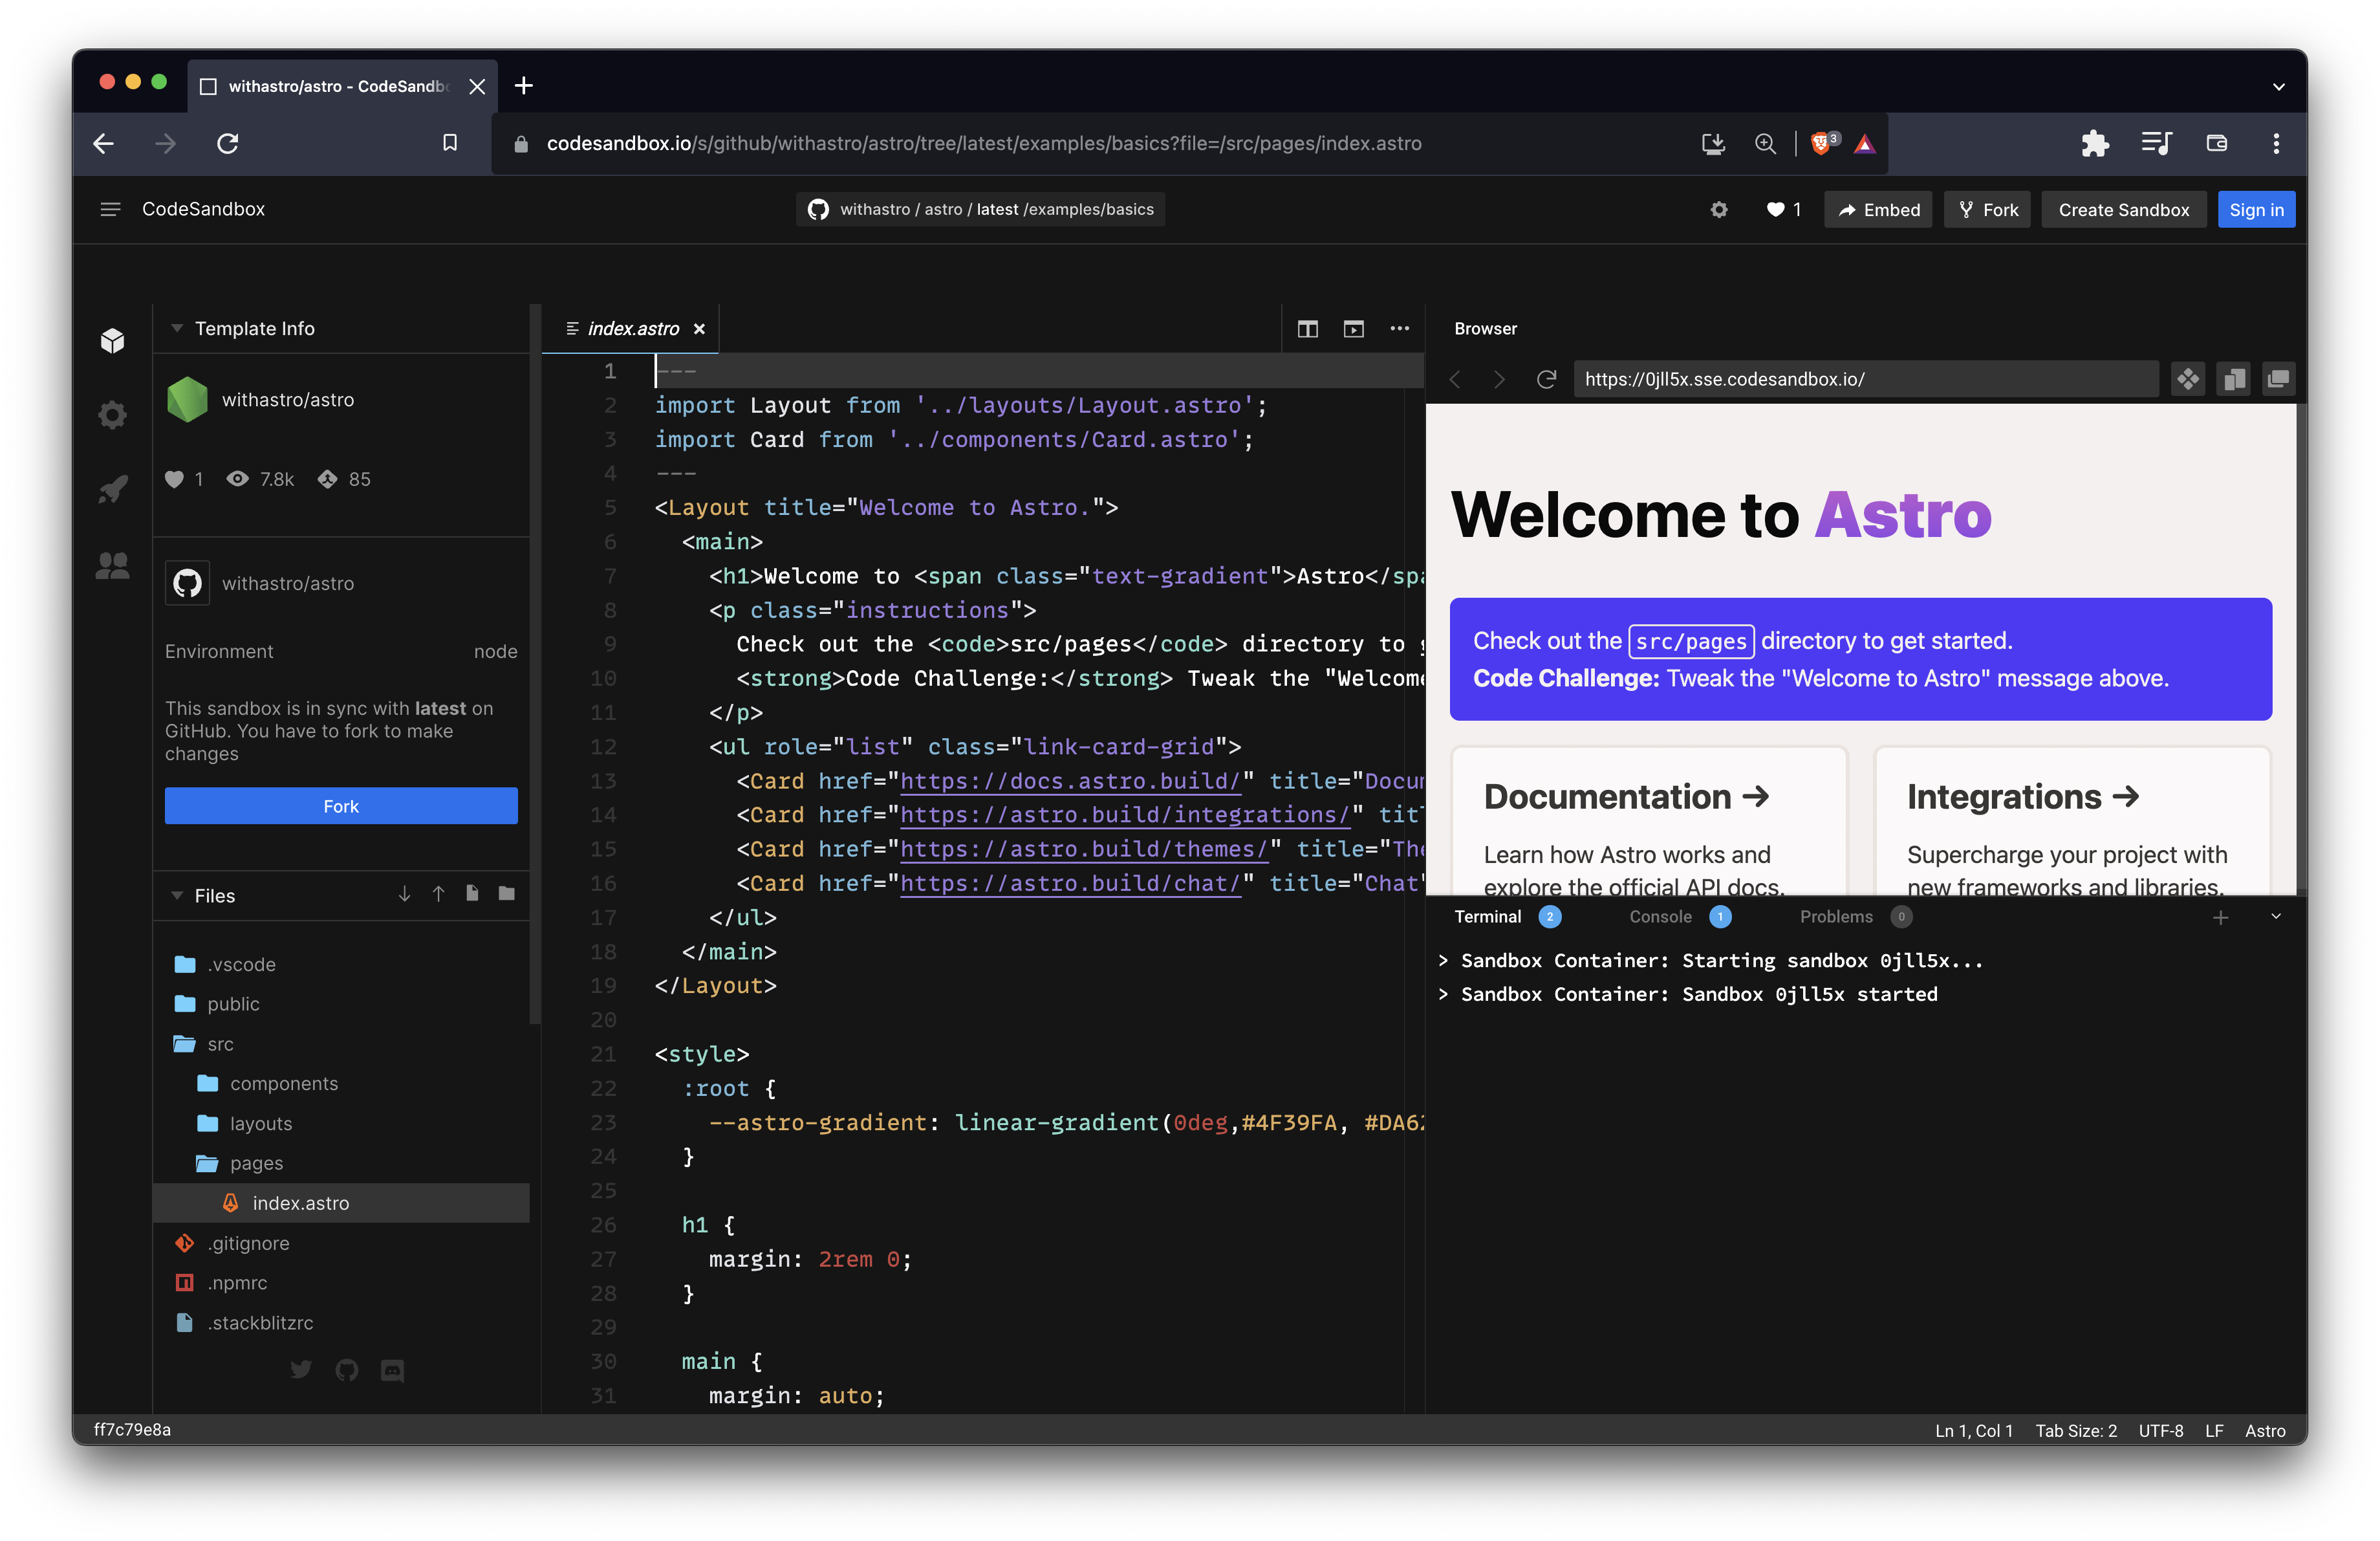Viewport: 2380px width, 1541px height.
Task: Click the preview dependency diamond icon
Action: [x=2188, y=379]
